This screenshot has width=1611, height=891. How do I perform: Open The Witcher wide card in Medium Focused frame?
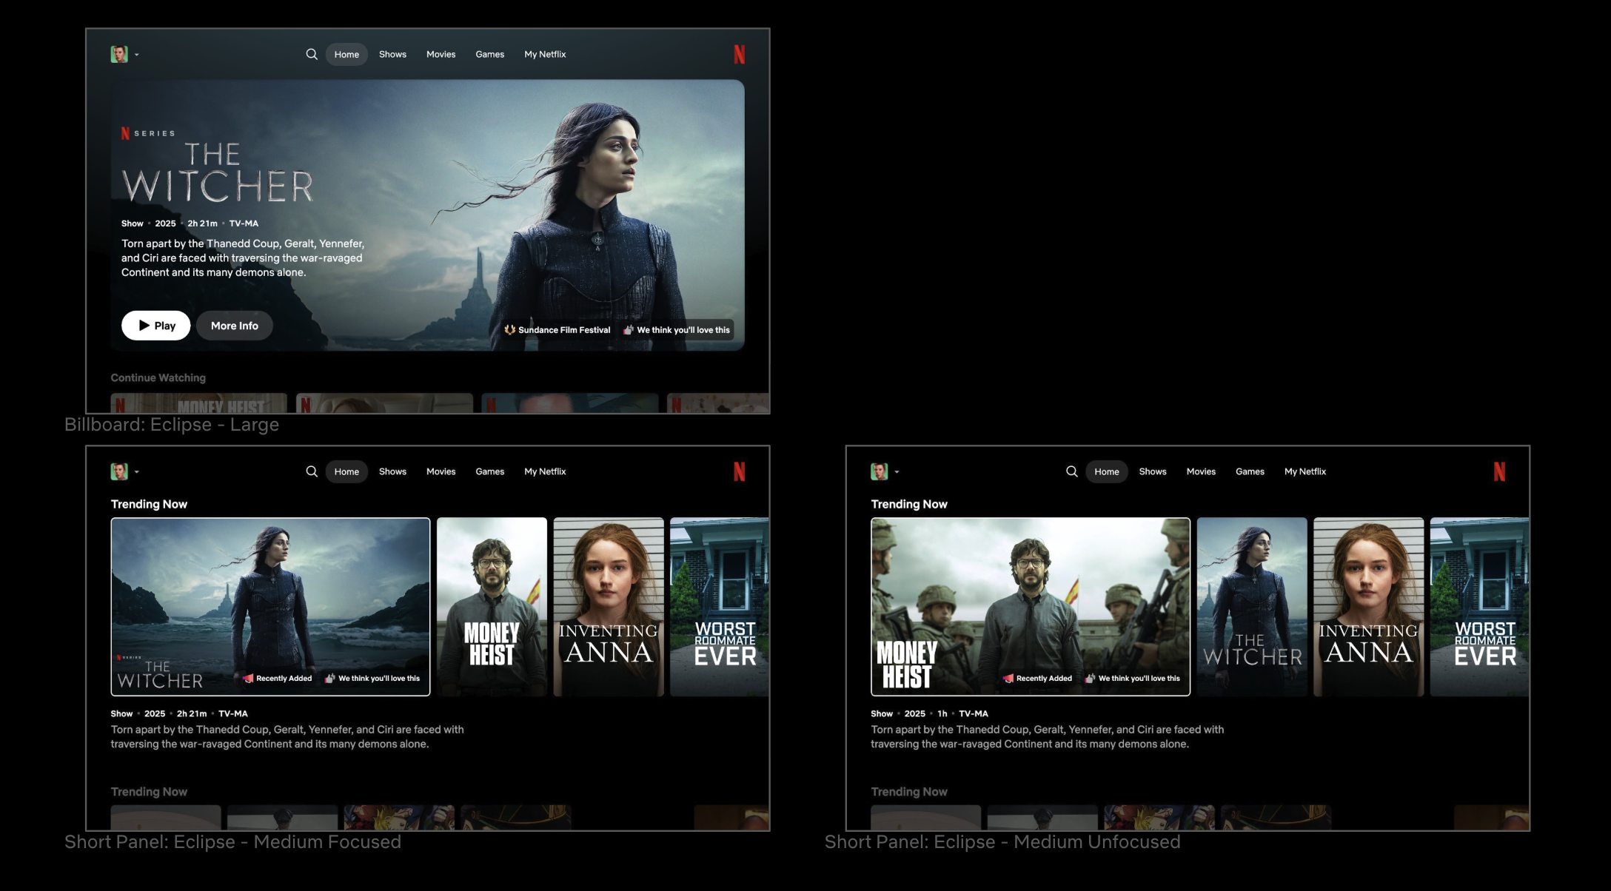[x=270, y=607]
